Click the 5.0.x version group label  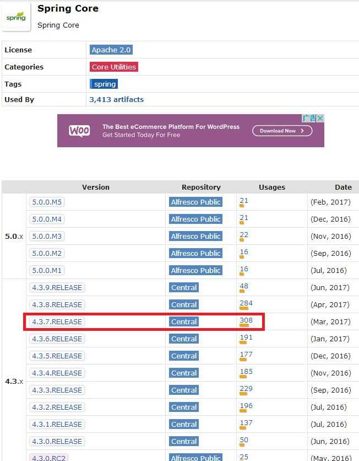point(14,236)
